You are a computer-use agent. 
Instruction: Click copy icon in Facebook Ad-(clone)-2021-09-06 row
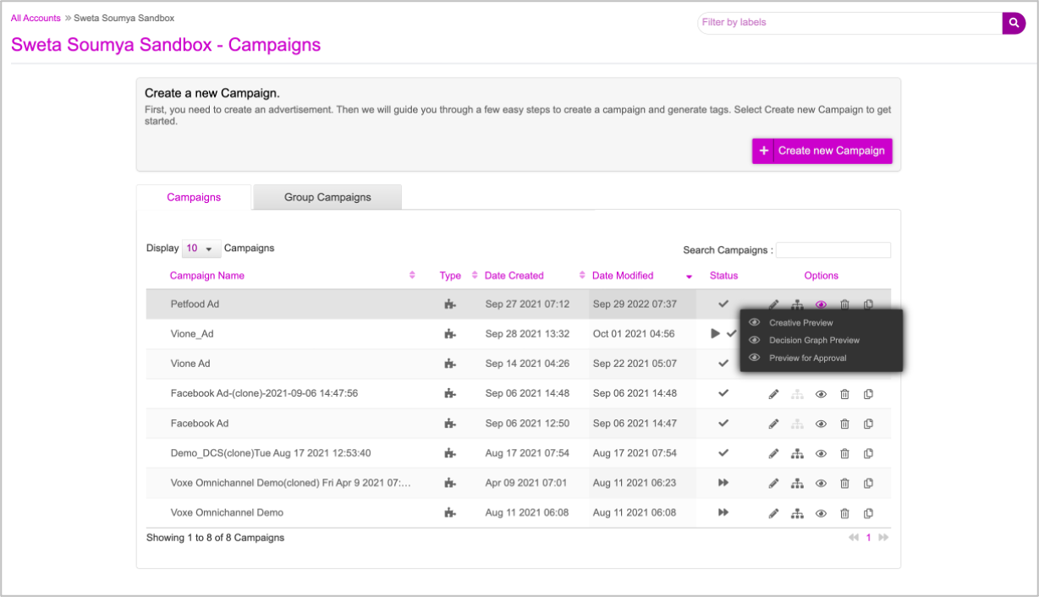coord(868,394)
